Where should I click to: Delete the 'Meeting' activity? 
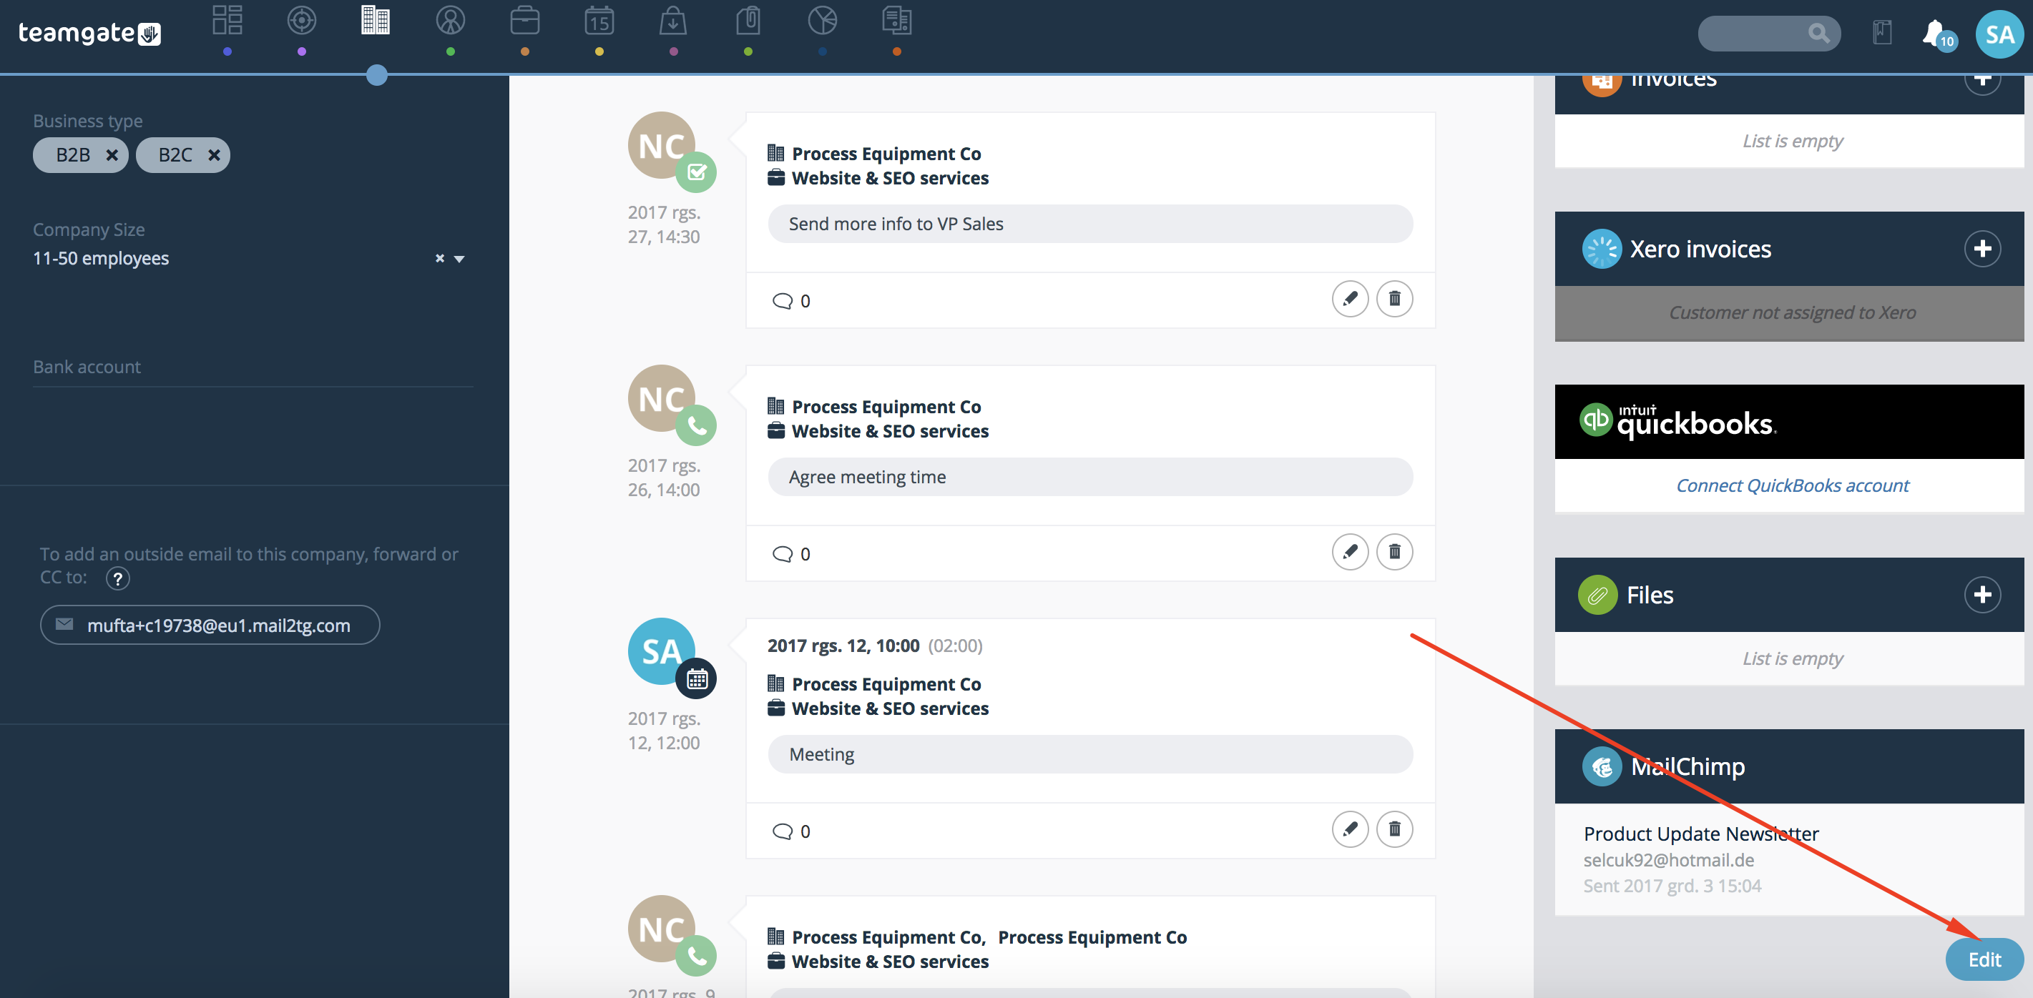[1394, 829]
